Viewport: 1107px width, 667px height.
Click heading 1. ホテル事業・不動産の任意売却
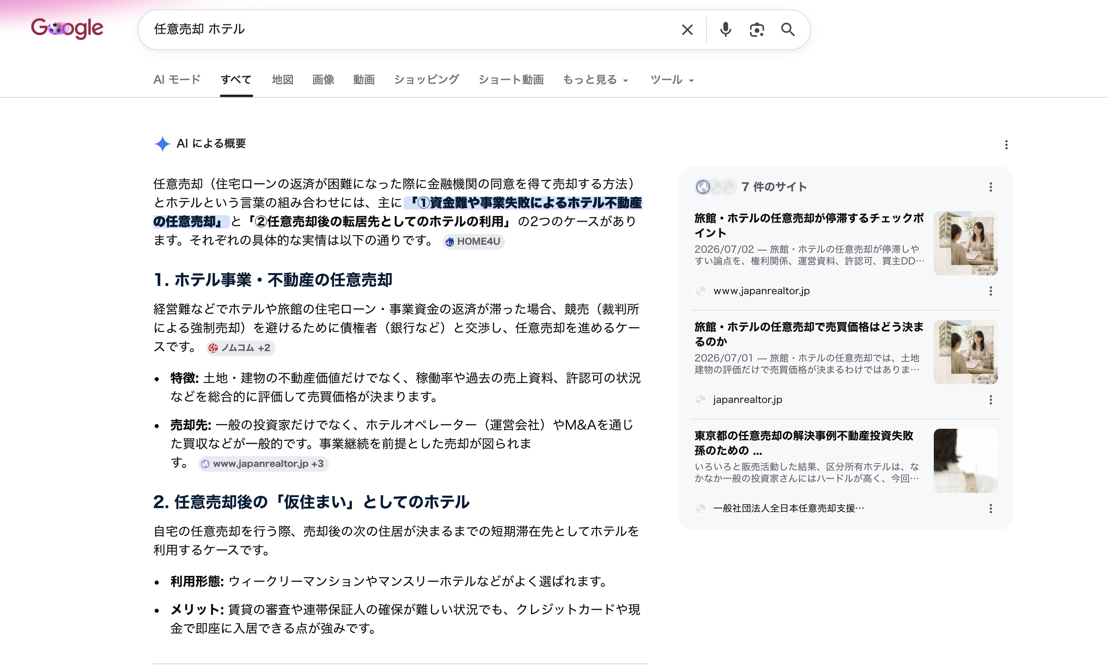[273, 280]
